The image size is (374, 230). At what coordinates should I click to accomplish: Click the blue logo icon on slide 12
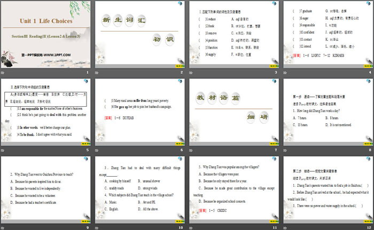tap(369, 158)
